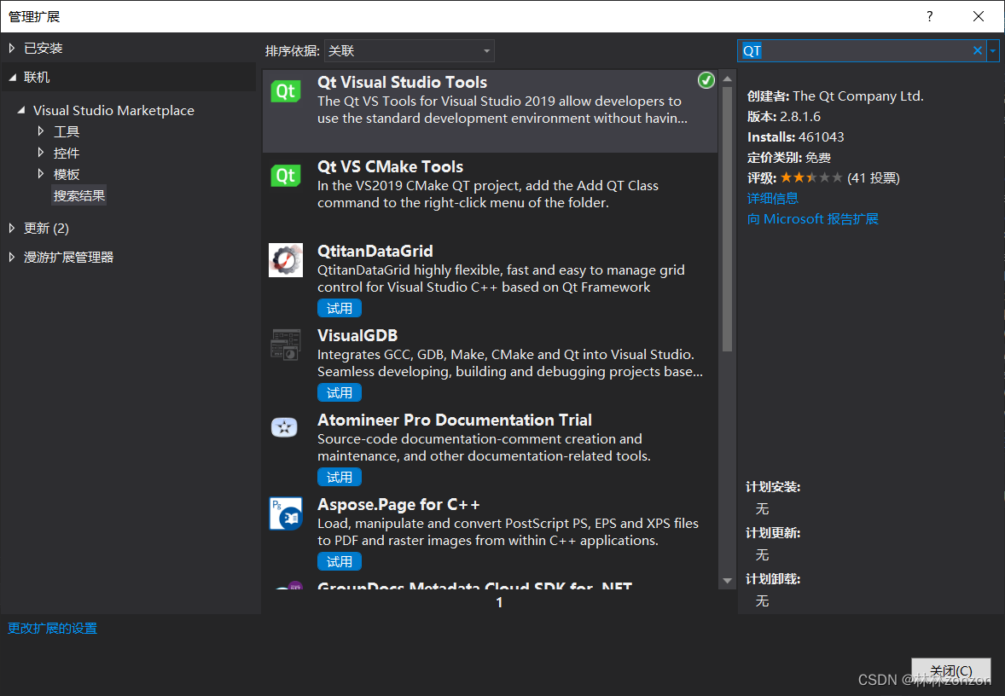Viewport: 1005px width, 696px height.
Task: Click The Qt Company Ltd. creator text
Action: pyautogui.click(x=857, y=96)
